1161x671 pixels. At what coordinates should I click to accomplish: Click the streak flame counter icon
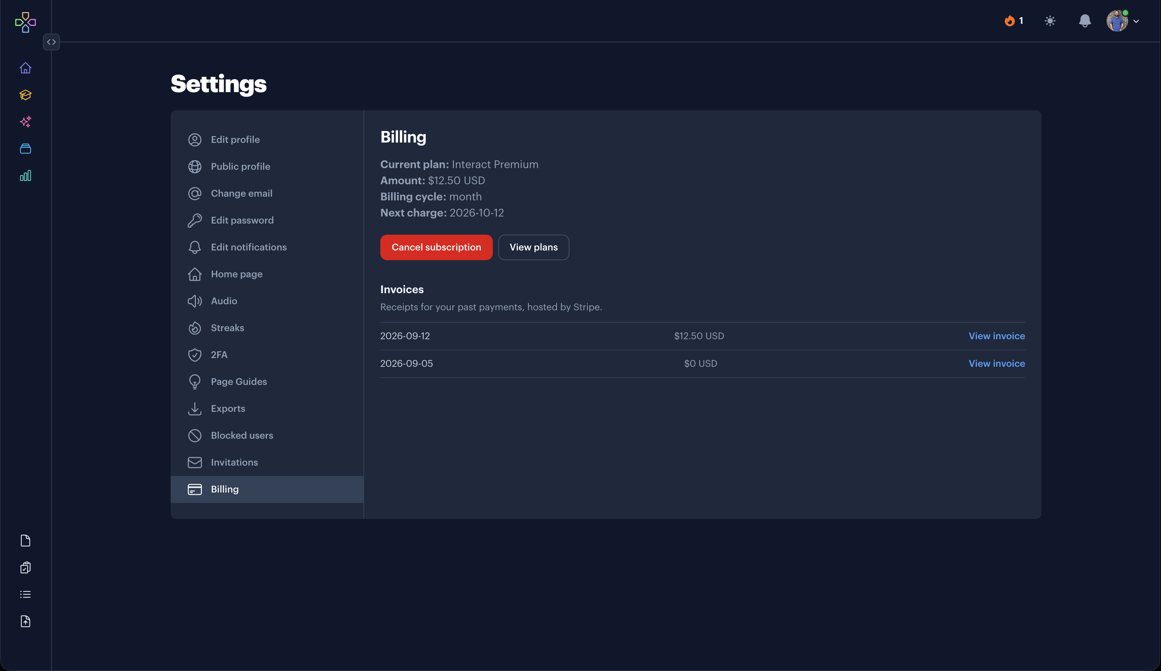pos(1014,21)
